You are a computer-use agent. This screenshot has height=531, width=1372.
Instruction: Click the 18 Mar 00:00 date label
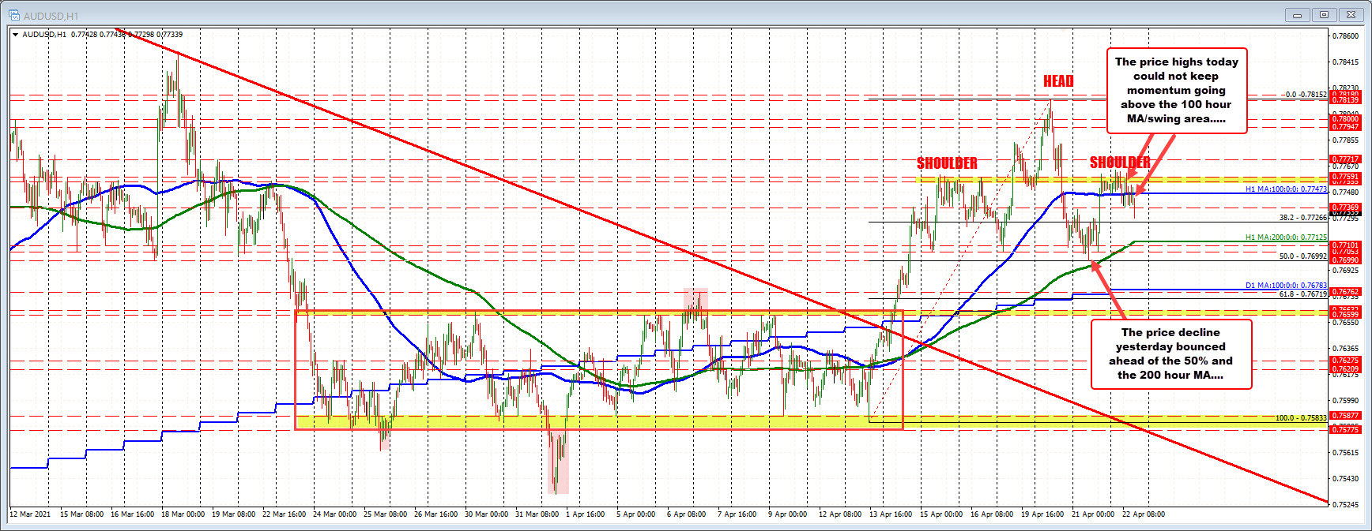pyautogui.click(x=183, y=514)
